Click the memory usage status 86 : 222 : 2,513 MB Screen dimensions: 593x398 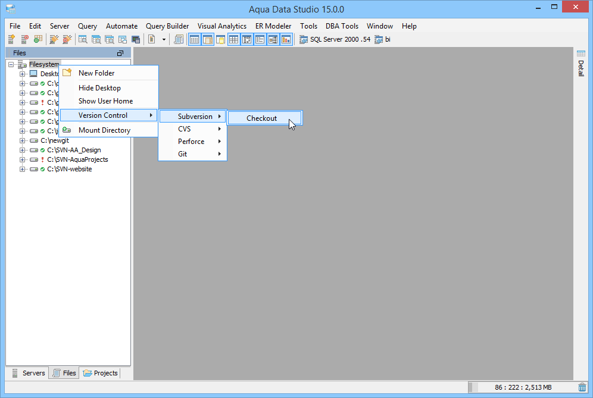[523, 387]
